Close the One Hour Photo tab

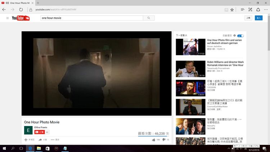32,3
